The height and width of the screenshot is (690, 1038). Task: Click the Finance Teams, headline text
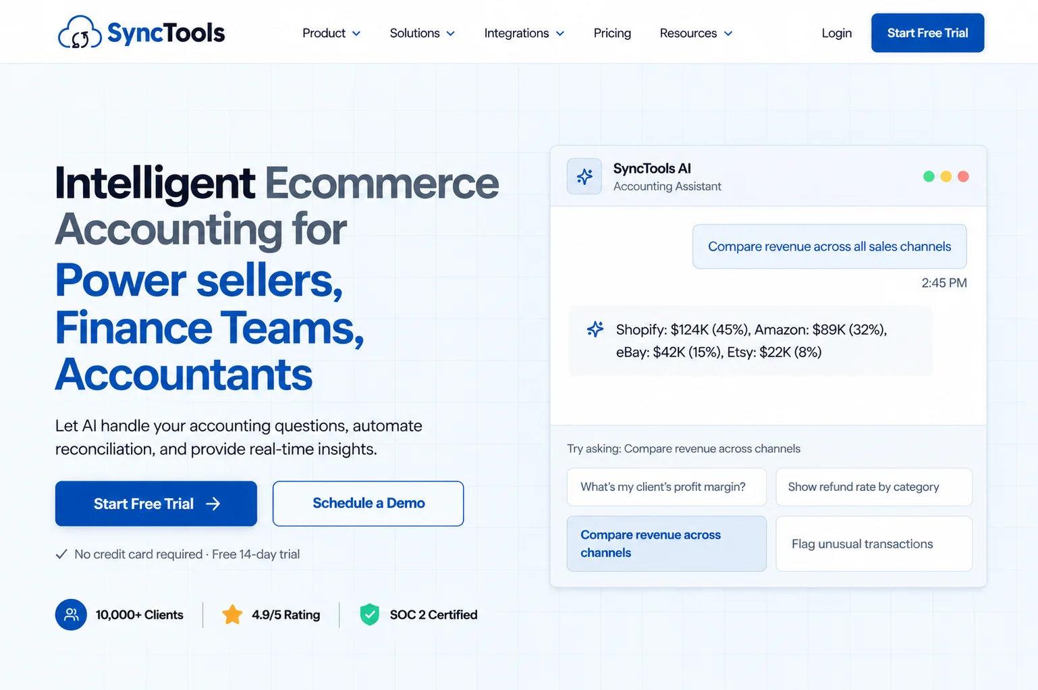click(210, 327)
